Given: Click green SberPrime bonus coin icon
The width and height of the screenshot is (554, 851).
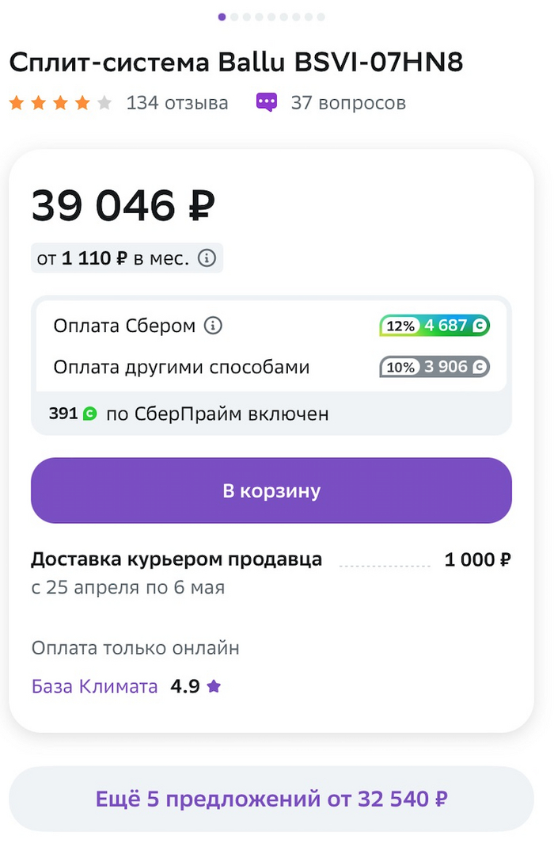Looking at the screenshot, I should 90,414.
